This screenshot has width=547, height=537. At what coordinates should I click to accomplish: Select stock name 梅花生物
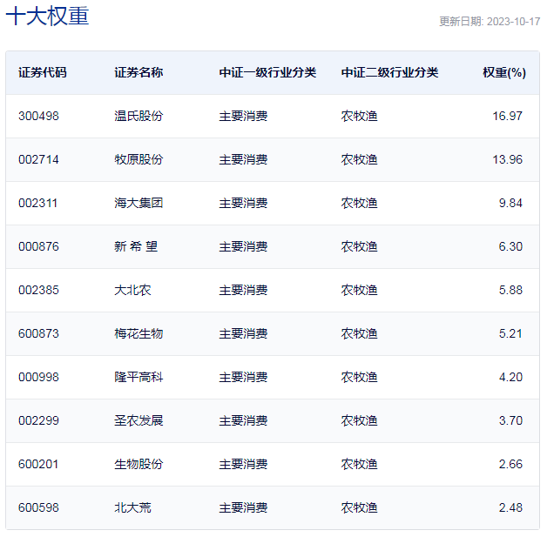138,334
